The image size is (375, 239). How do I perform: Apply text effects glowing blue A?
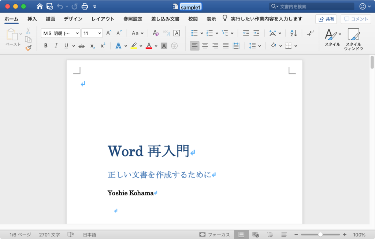[118, 46]
